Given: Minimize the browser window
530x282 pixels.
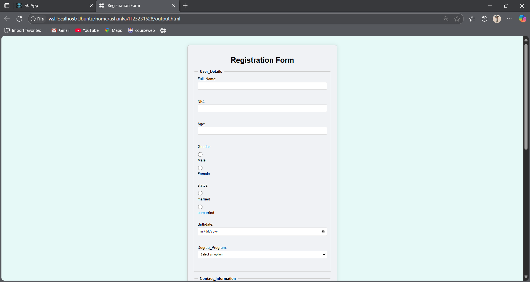Looking at the screenshot, I should pos(490,6).
